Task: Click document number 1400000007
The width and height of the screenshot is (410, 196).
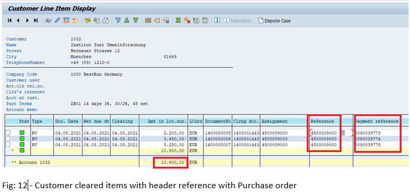Action: click(218, 145)
